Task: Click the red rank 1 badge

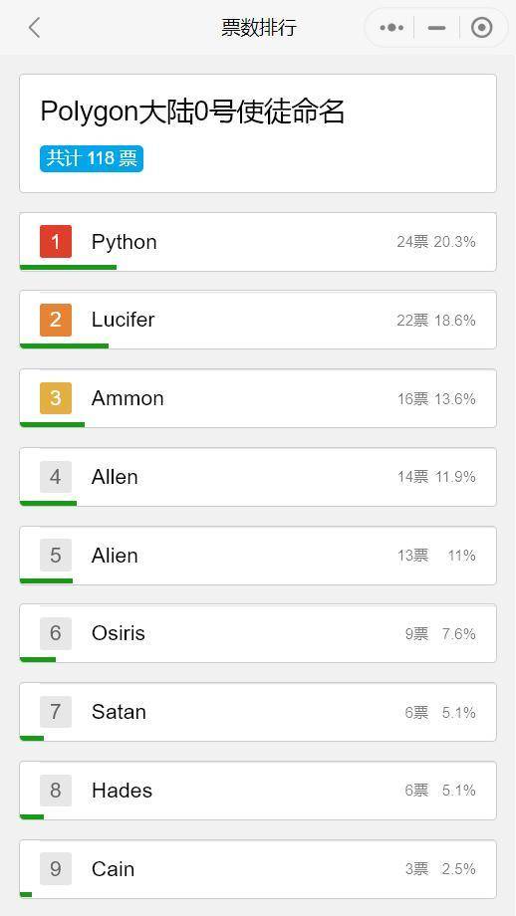Action: [x=56, y=241]
